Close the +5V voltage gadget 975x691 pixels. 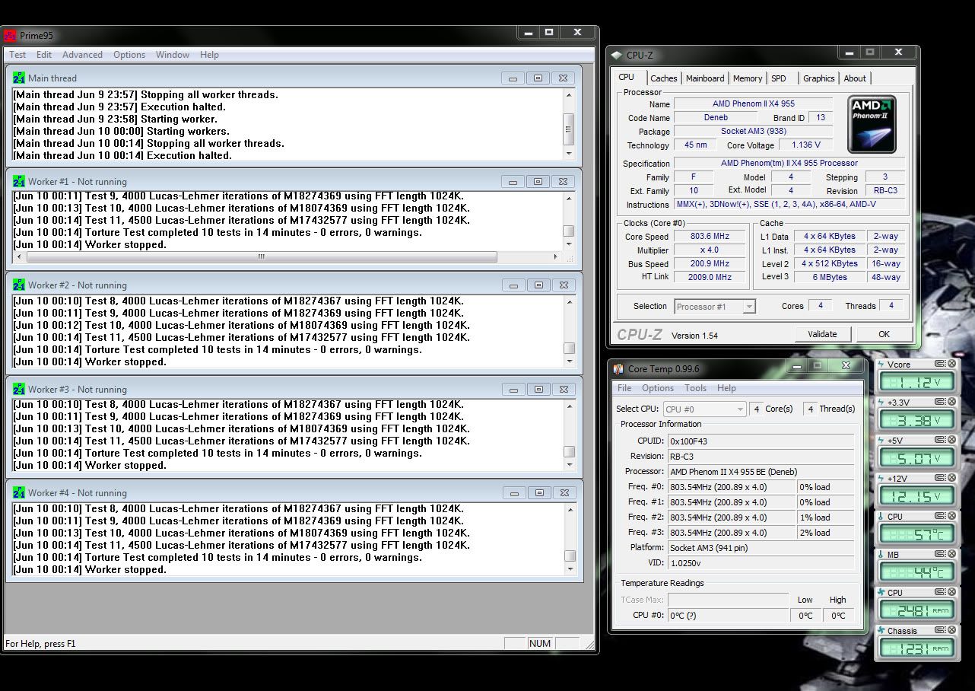[951, 440]
